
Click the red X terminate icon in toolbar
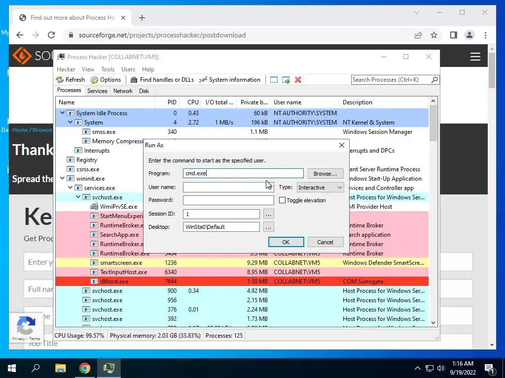point(298,80)
